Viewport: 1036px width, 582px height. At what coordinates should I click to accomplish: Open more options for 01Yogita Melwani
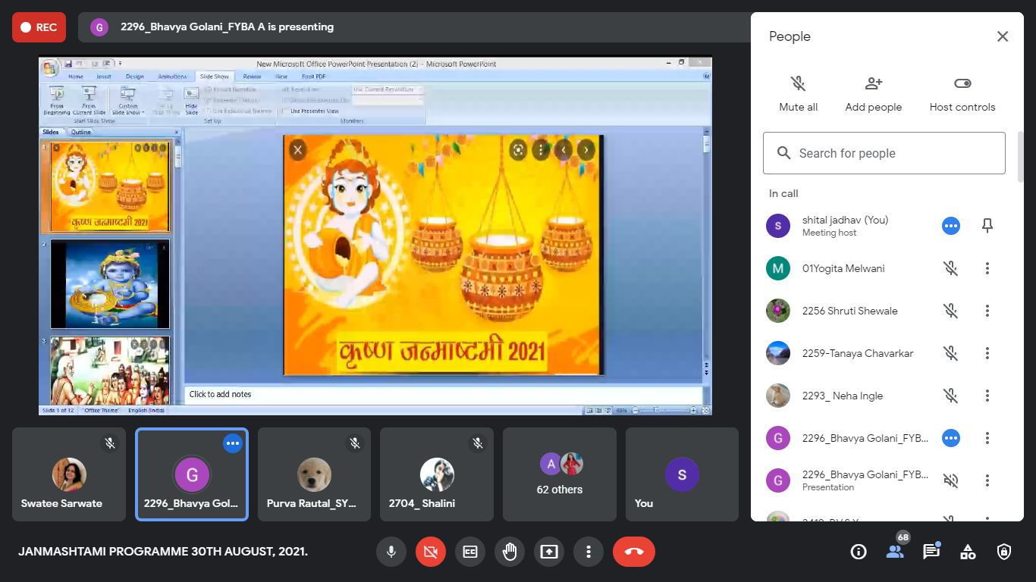tap(987, 268)
